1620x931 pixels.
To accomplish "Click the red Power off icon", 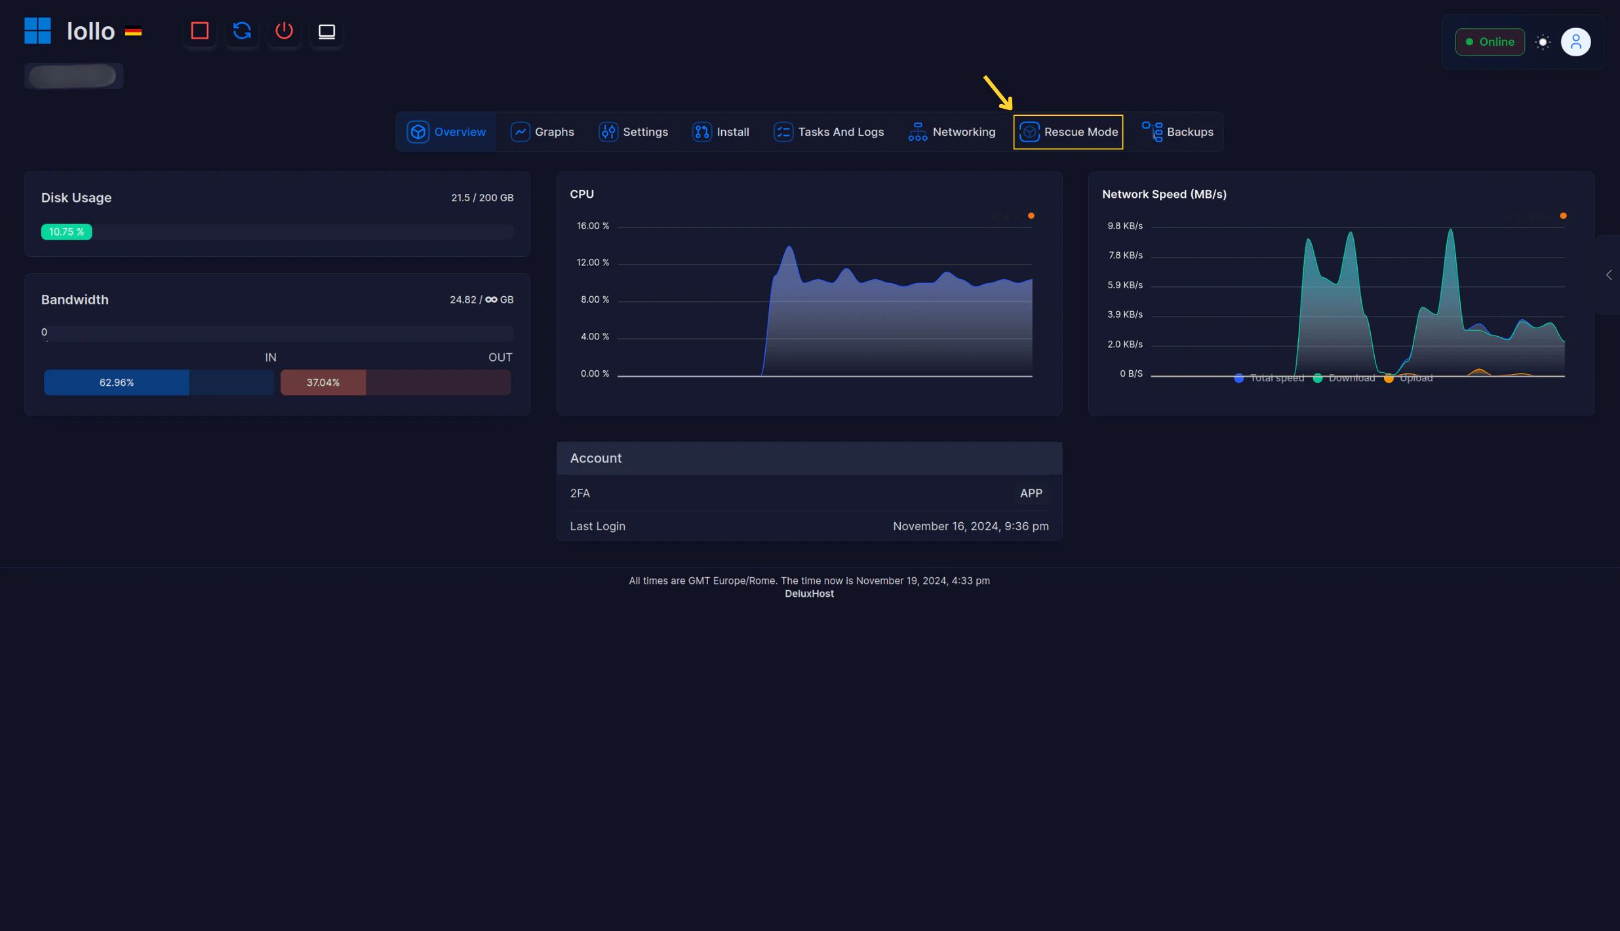I will pos(284,31).
